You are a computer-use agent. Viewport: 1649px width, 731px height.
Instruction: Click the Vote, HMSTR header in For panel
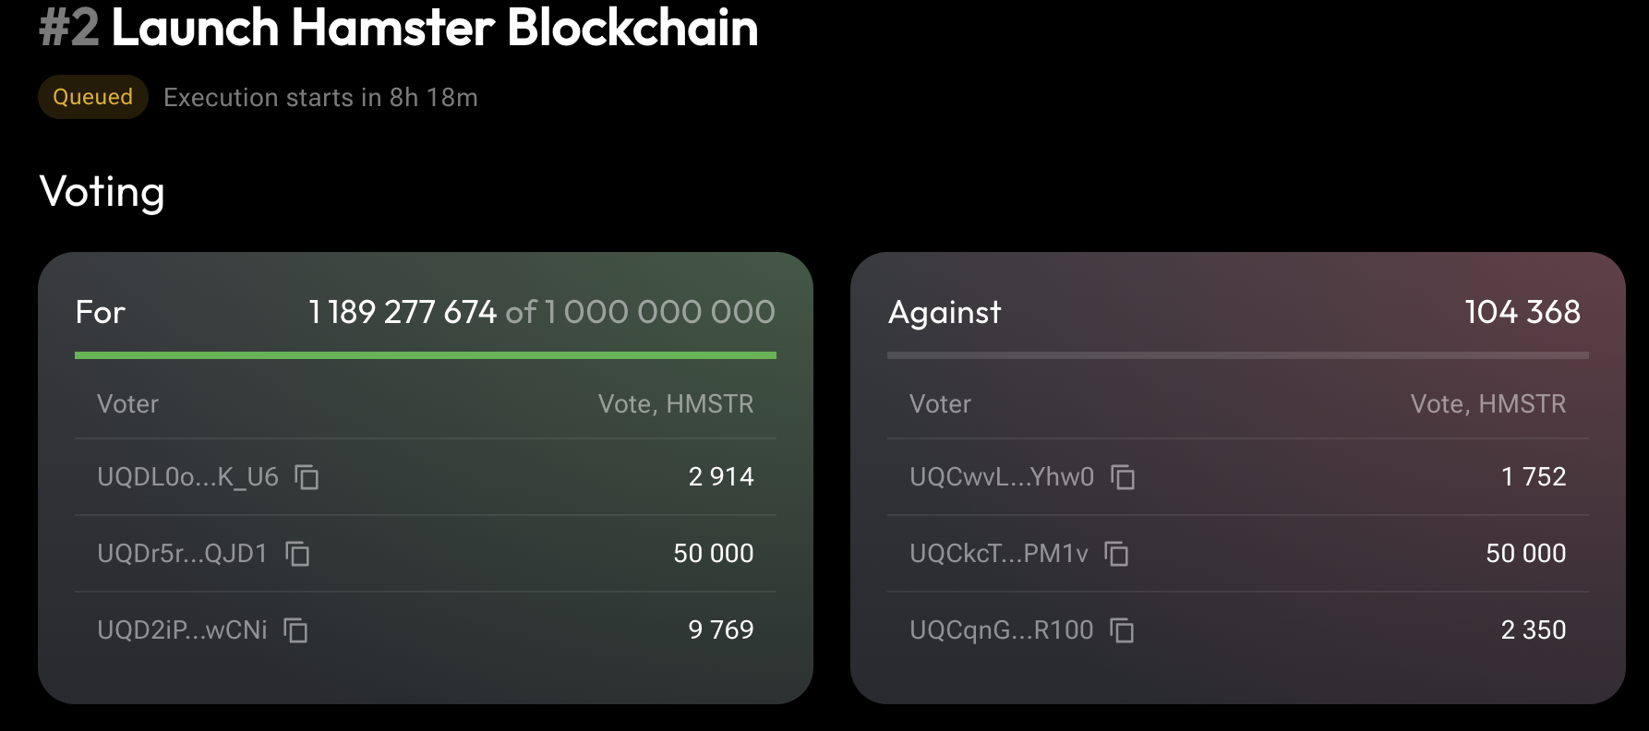pos(675,404)
